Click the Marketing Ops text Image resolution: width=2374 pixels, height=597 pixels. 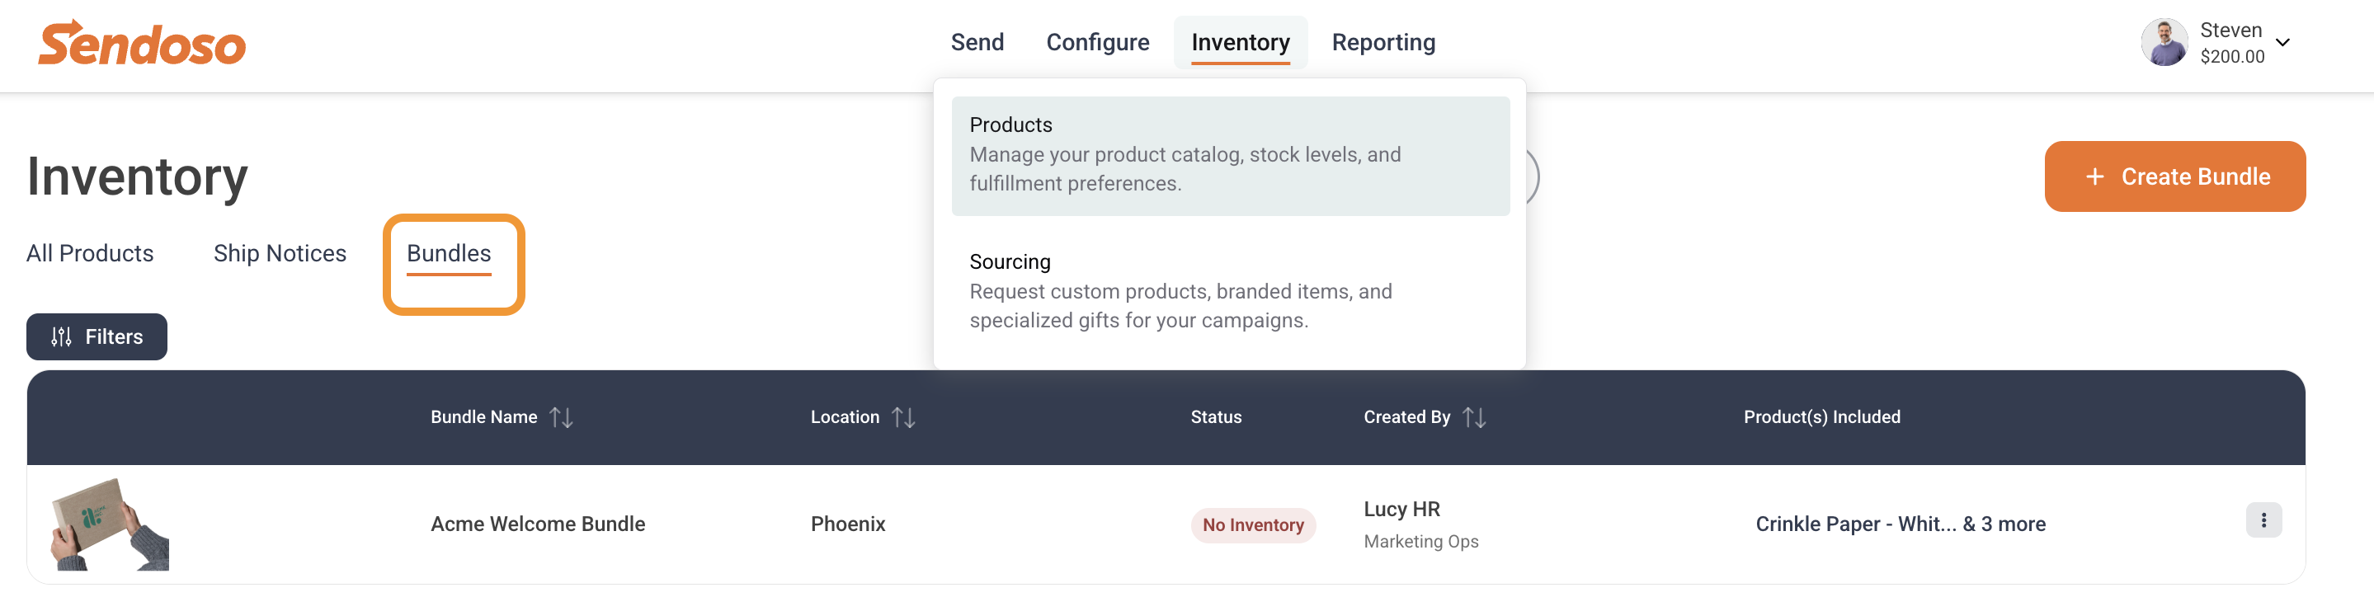point(1421,542)
